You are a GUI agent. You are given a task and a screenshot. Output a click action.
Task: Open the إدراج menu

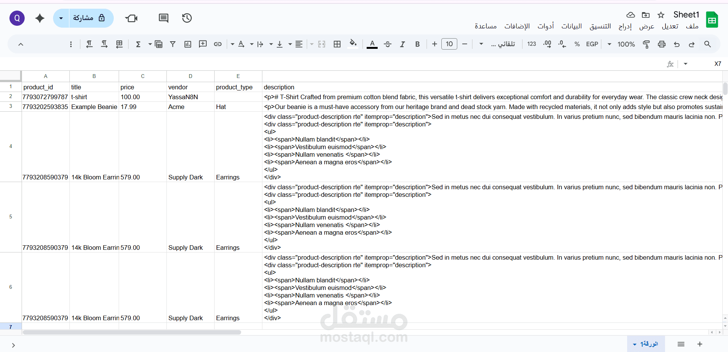click(625, 26)
